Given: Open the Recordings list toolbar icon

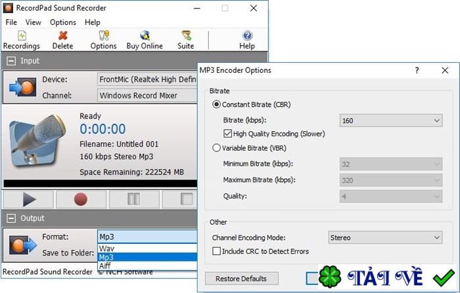Looking at the screenshot, I should click(22, 40).
